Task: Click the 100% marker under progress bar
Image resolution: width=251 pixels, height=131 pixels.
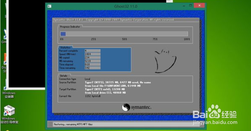Action: pyautogui.click(x=187, y=39)
